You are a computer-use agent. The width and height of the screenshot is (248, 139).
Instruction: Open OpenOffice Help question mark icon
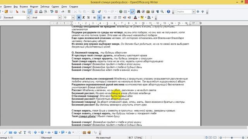169,12
